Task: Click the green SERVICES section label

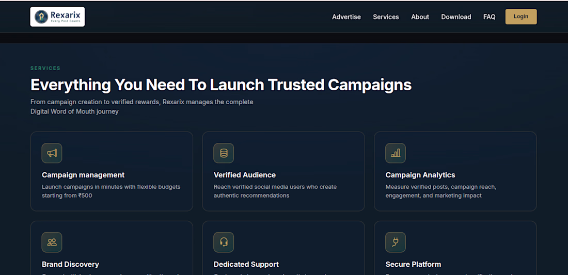Action: [x=45, y=68]
